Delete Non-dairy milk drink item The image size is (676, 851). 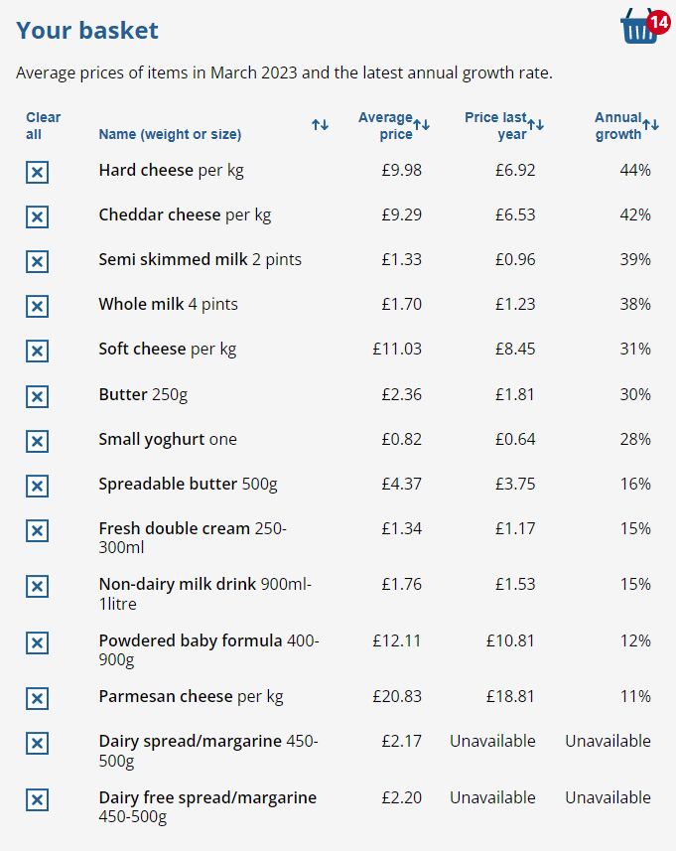[x=37, y=586]
